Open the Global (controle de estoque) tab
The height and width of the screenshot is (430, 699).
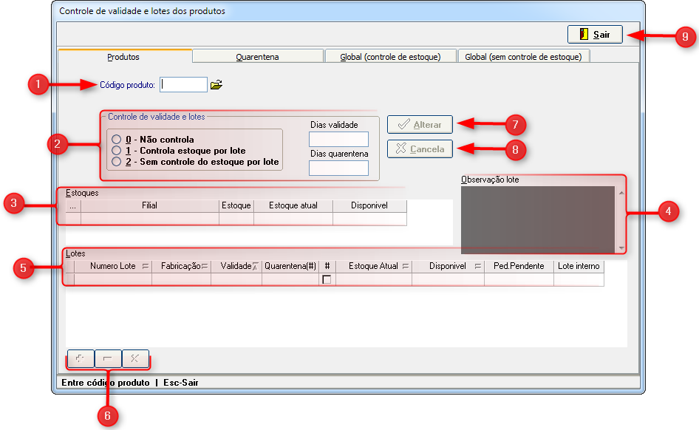pyautogui.click(x=390, y=57)
